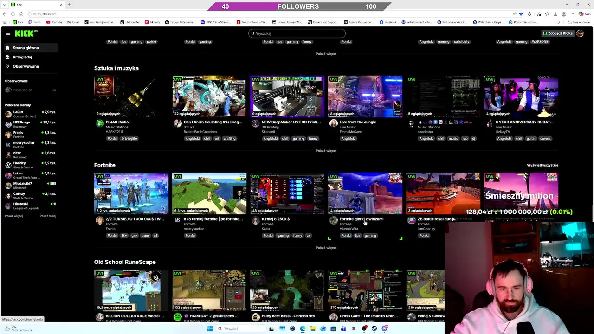Open Twitch bookmark in bookmarks bar

click(35, 22)
